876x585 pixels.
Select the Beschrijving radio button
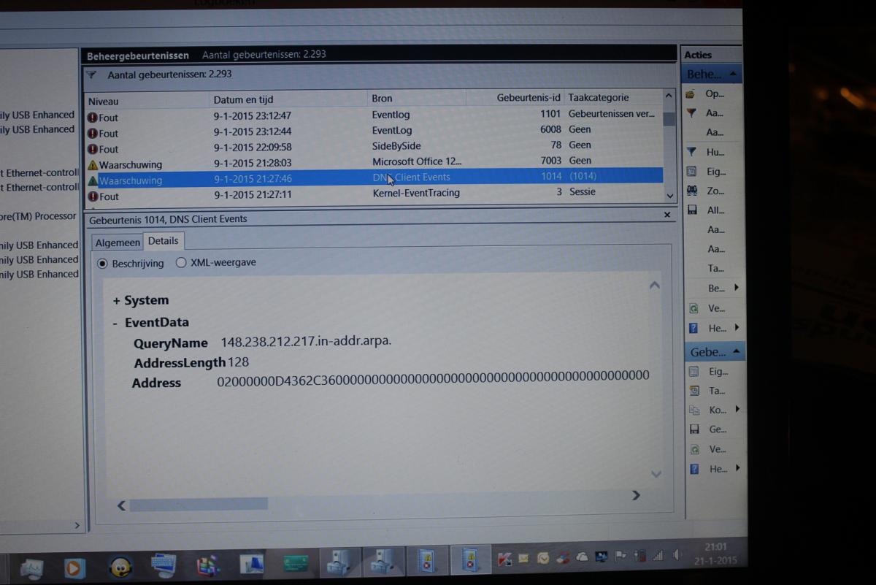[x=102, y=264]
